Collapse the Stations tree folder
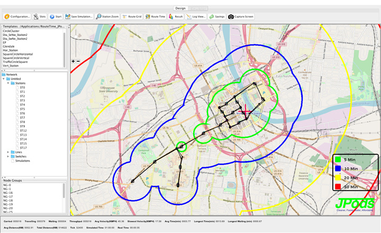 (8, 83)
